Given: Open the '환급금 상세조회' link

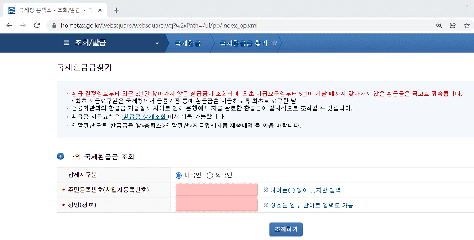Looking at the screenshot, I should 145,117.
